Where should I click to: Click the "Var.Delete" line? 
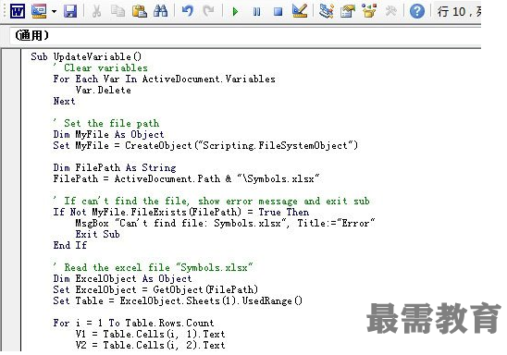pos(103,90)
